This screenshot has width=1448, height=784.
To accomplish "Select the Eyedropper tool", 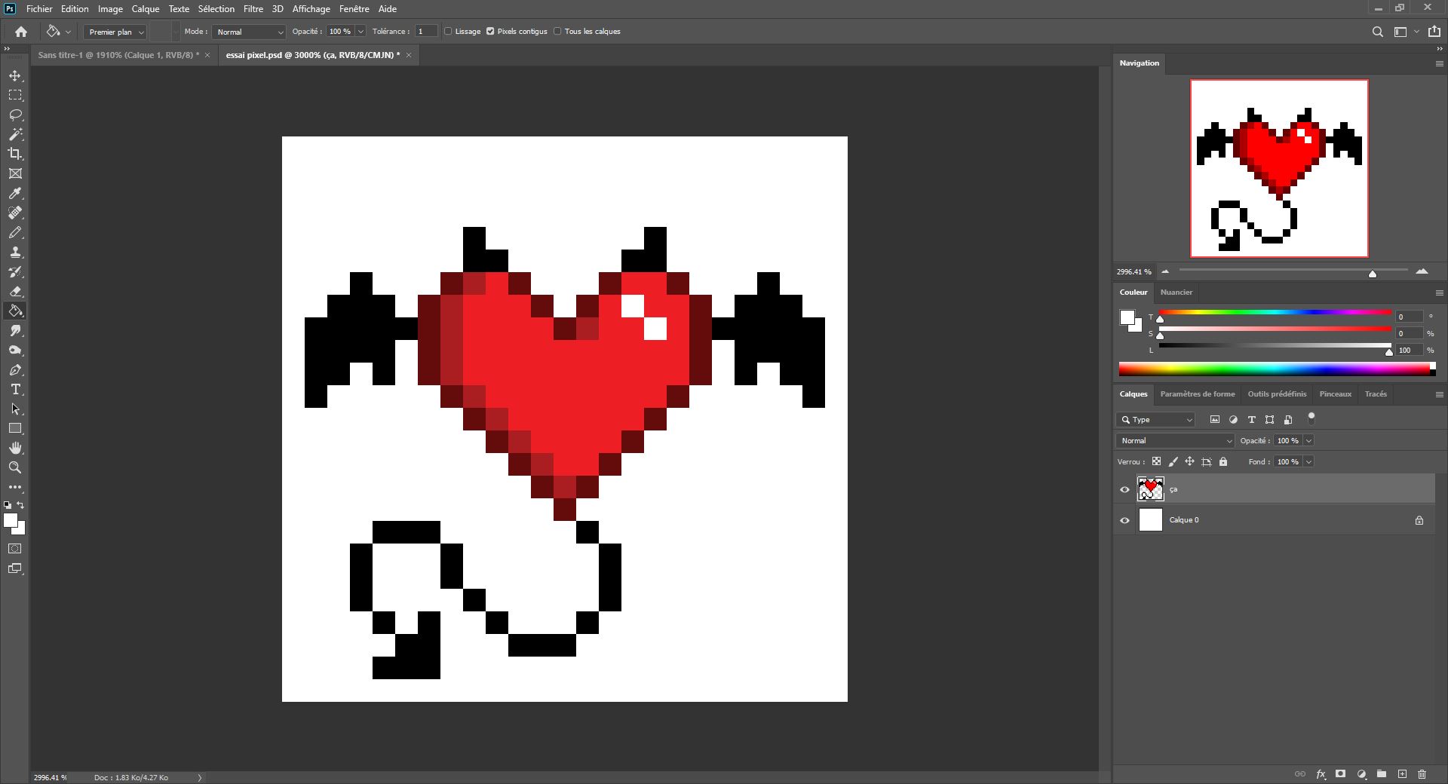I will (x=15, y=194).
